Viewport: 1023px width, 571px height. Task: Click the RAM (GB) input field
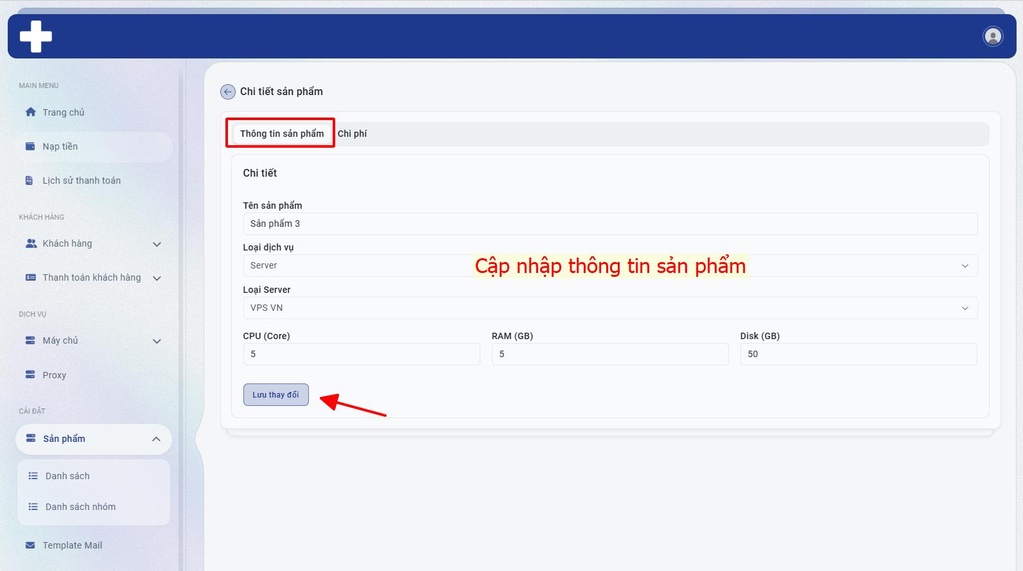(x=610, y=354)
